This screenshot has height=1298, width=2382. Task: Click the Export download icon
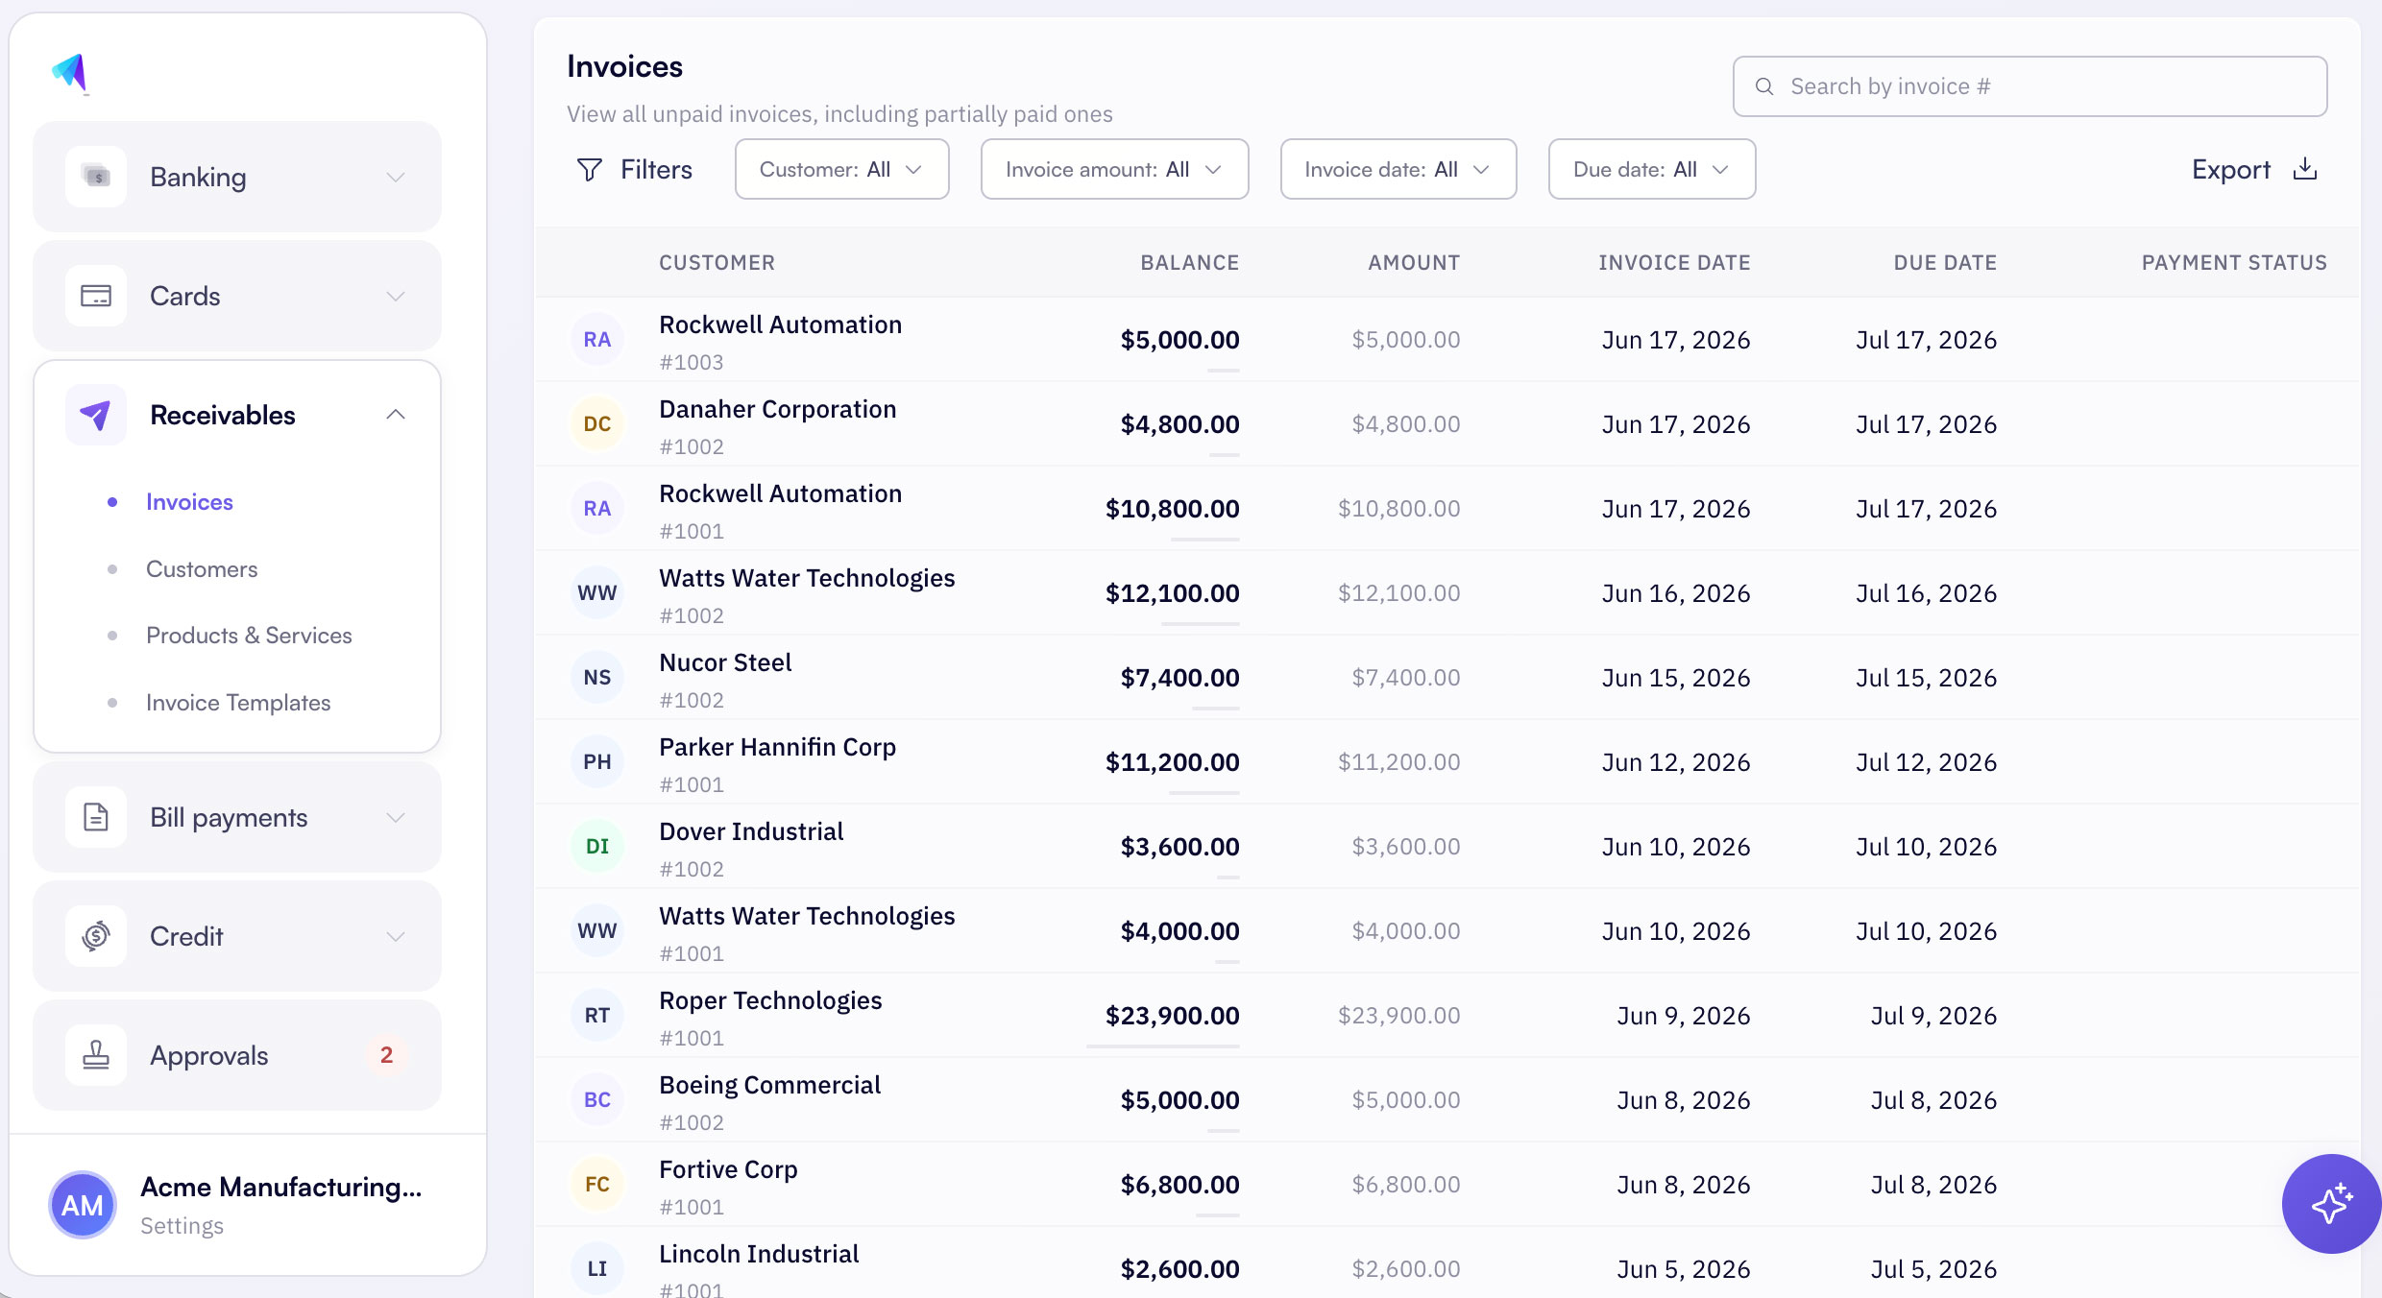point(2305,169)
